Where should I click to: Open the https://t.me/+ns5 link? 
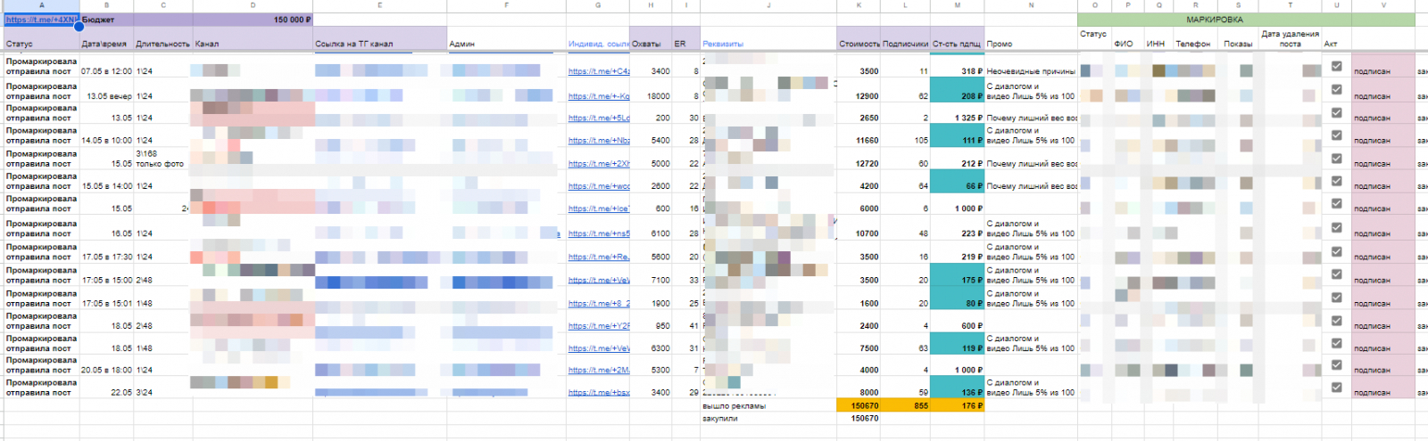(x=599, y=233)
